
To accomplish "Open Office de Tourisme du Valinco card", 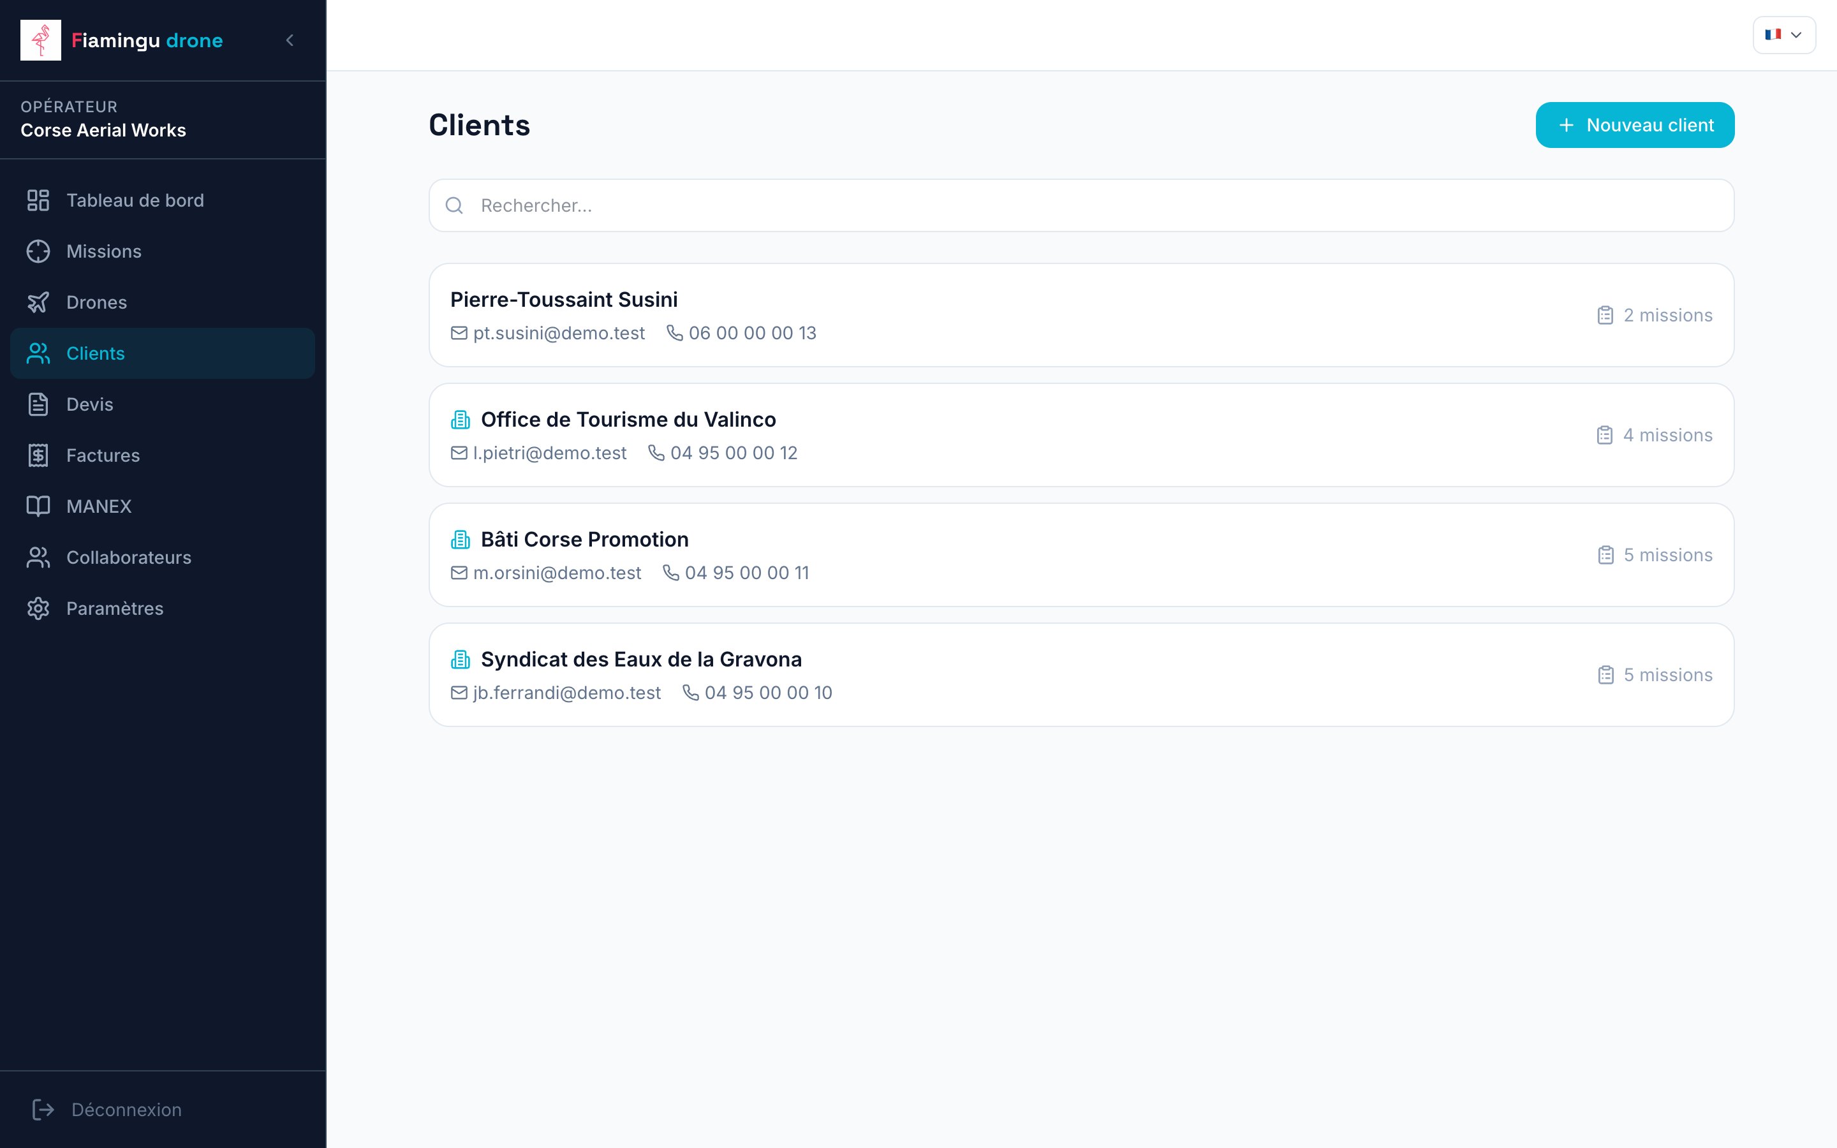I will [1081, 435].
